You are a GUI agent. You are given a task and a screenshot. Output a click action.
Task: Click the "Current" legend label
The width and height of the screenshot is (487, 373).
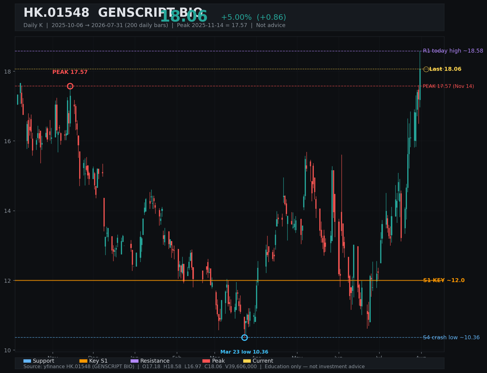coord(263,361)
